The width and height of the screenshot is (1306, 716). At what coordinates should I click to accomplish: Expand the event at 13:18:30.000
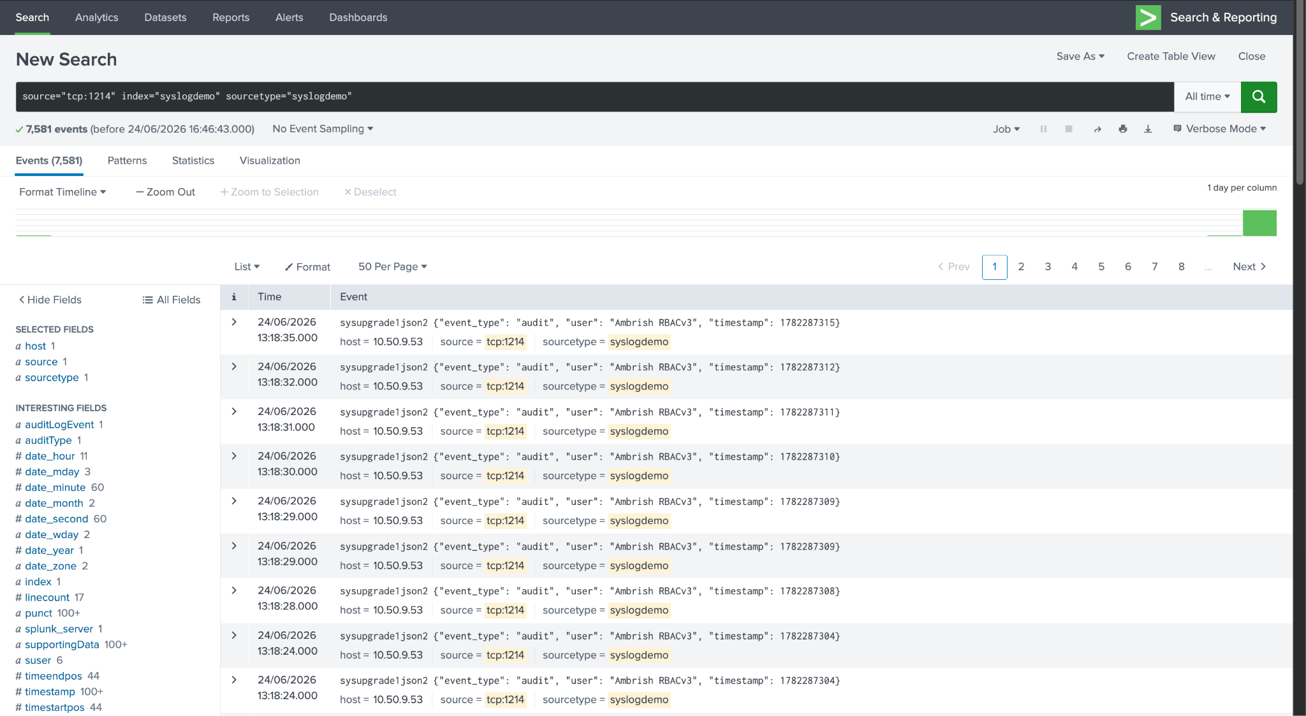pos(234,456)
